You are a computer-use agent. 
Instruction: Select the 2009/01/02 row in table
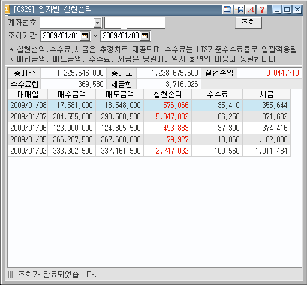click(149, 151)
